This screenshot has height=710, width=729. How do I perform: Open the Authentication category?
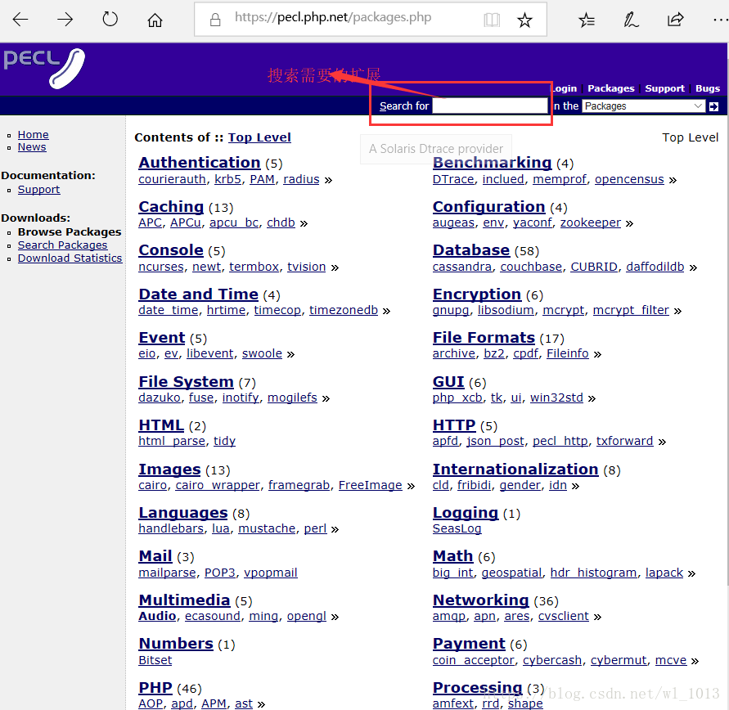click(x=200, y=163)
